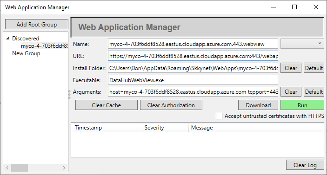This screenshot has height=175, width=327.
Task: Click the panel splitter grip dots
Action: pos(69,95)
